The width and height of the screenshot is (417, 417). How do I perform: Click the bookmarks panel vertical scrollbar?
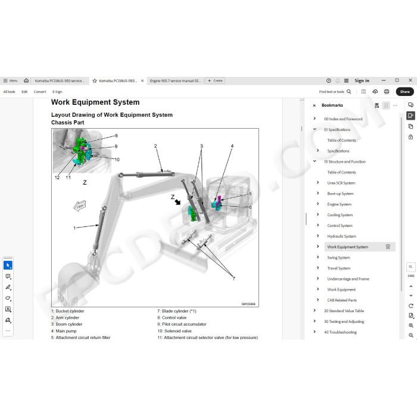pyautogui.click(x=401, y=204)
